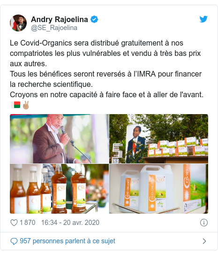Open the tweet info circle icon

204,223
